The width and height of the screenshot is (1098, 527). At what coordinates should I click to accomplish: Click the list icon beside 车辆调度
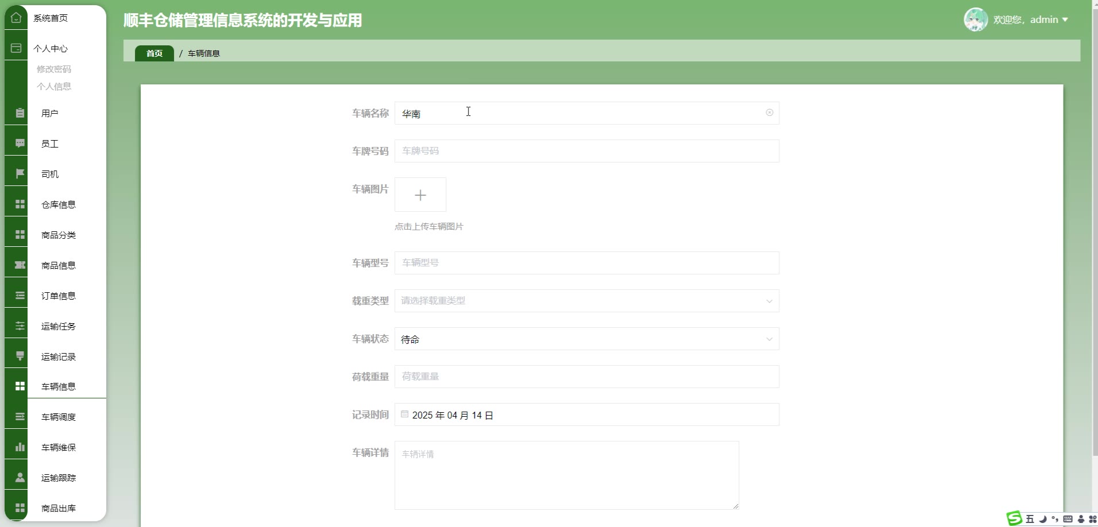[x=20, y=417]
